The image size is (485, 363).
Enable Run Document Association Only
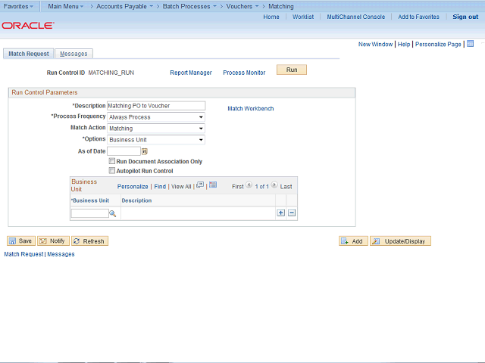click(x=112, y=161)
